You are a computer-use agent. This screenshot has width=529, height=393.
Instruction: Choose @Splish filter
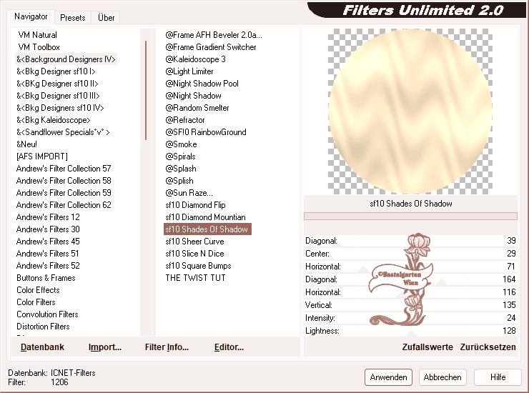coord(179,181)
